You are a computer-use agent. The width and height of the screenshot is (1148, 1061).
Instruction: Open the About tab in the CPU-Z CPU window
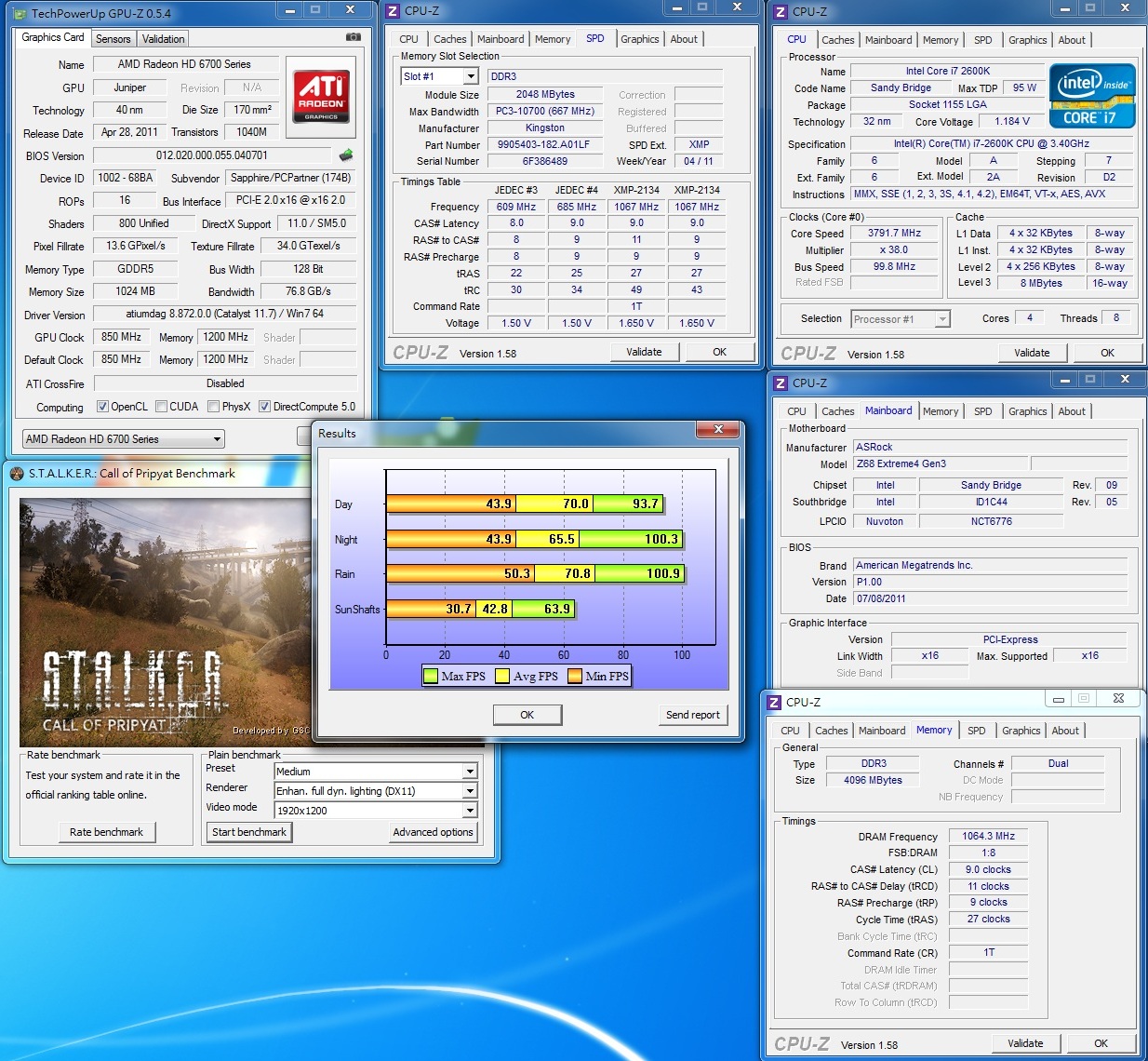point(1072,40)
